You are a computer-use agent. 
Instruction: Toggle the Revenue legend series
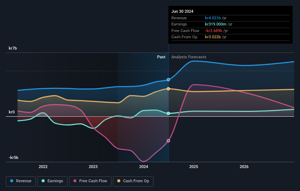click(21, 181)
